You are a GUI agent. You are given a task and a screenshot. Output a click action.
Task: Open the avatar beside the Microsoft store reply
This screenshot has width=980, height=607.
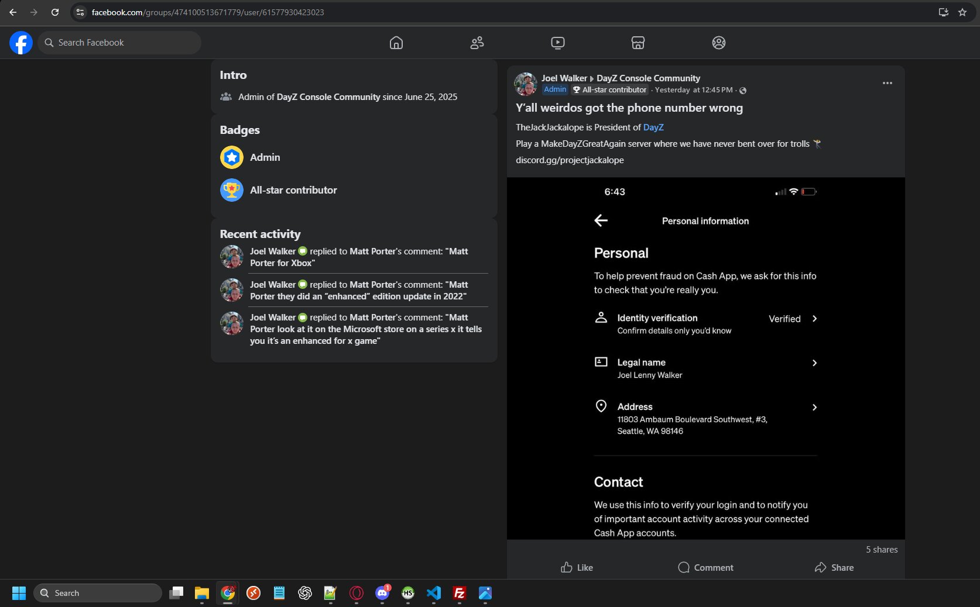pyautogui.click(x=232, y=323)
